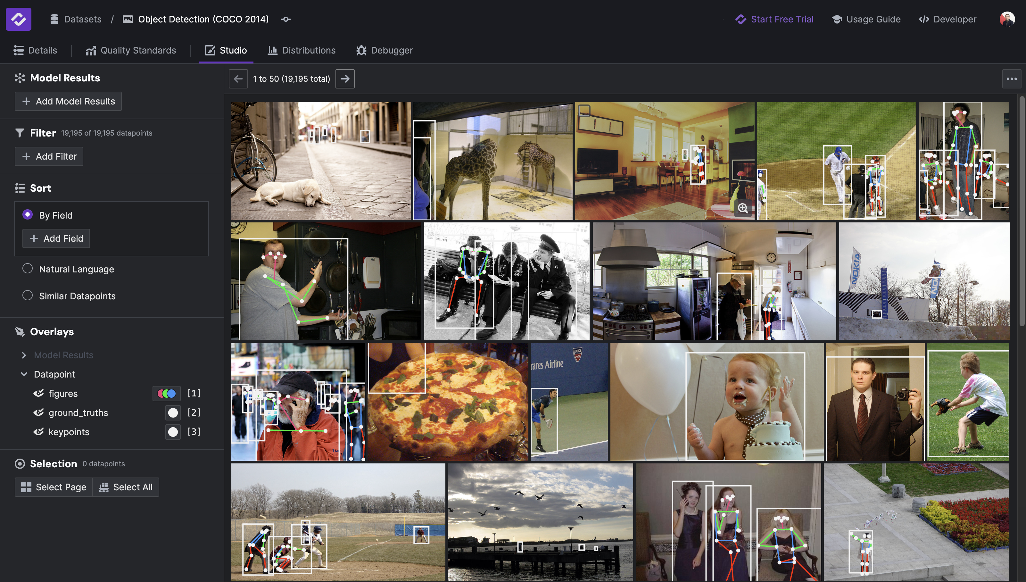Select Similar Datapoints sort option
Viewport: 1026px width, 582px height.
[28, 295]
